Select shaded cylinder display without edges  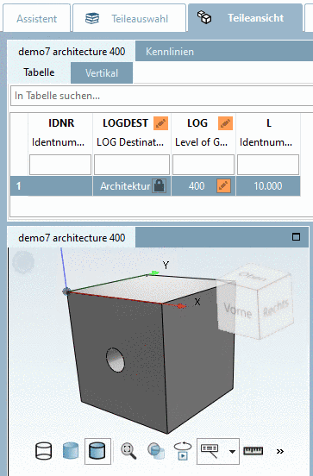[71, 451]
